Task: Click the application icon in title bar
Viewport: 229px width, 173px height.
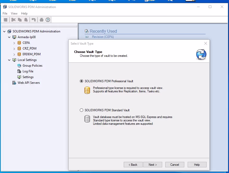Action: (x=5, y=7)
